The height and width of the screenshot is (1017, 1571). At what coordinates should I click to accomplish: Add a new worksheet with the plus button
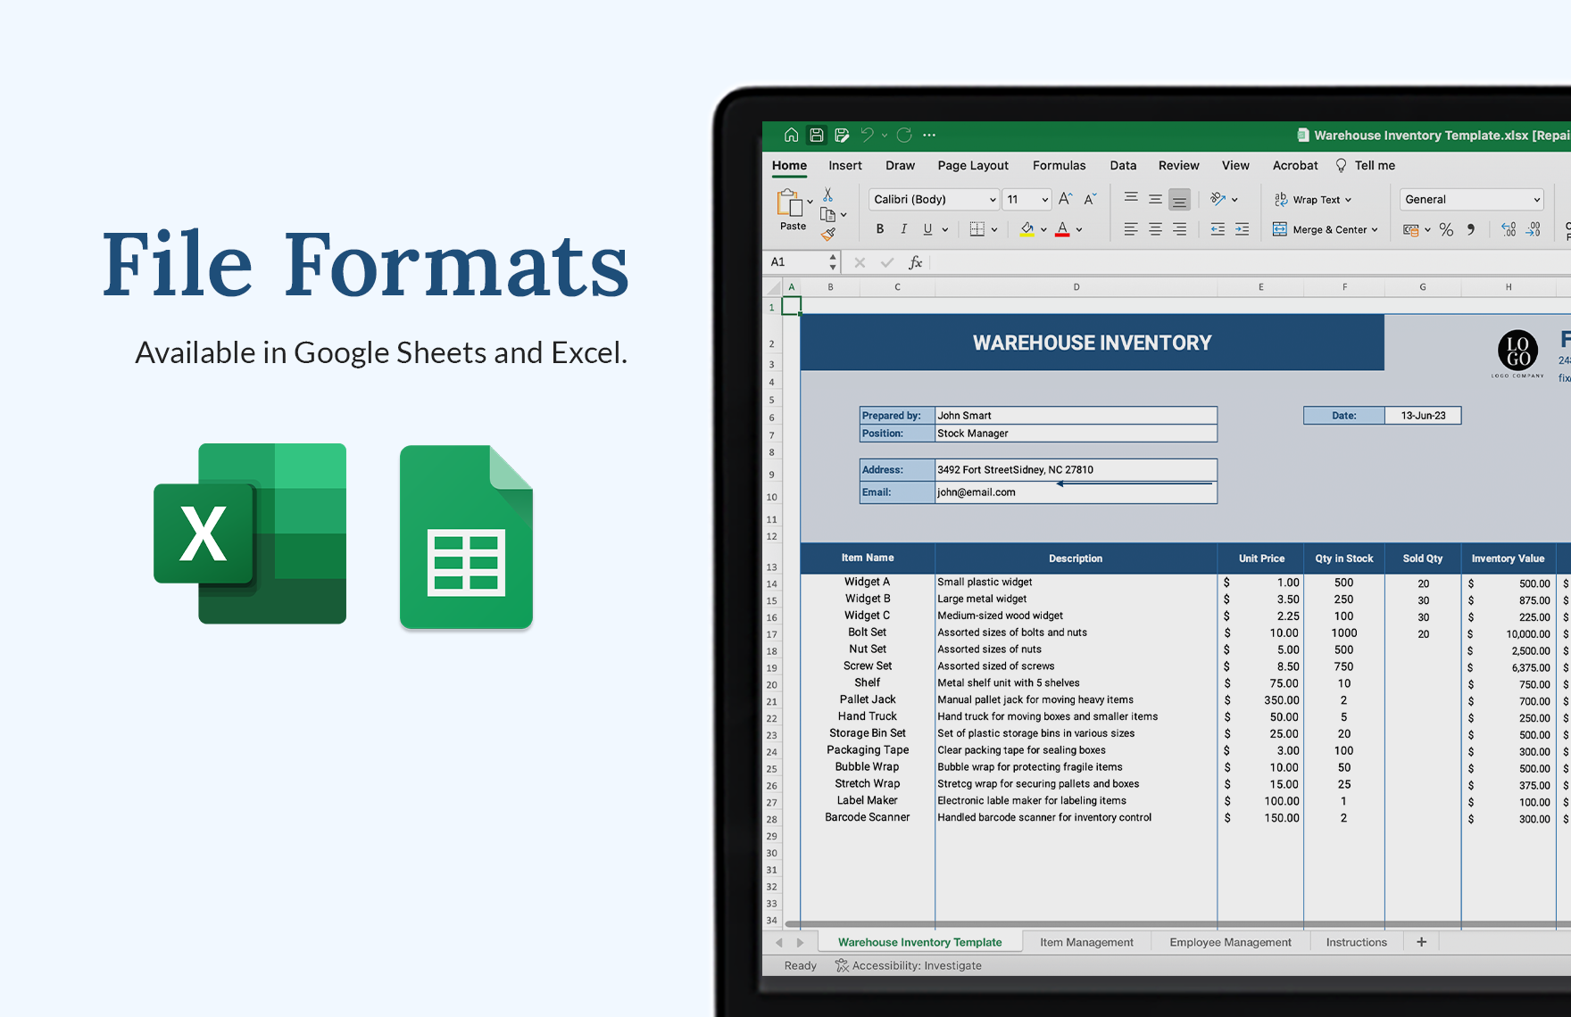[x=1421, y=941]
